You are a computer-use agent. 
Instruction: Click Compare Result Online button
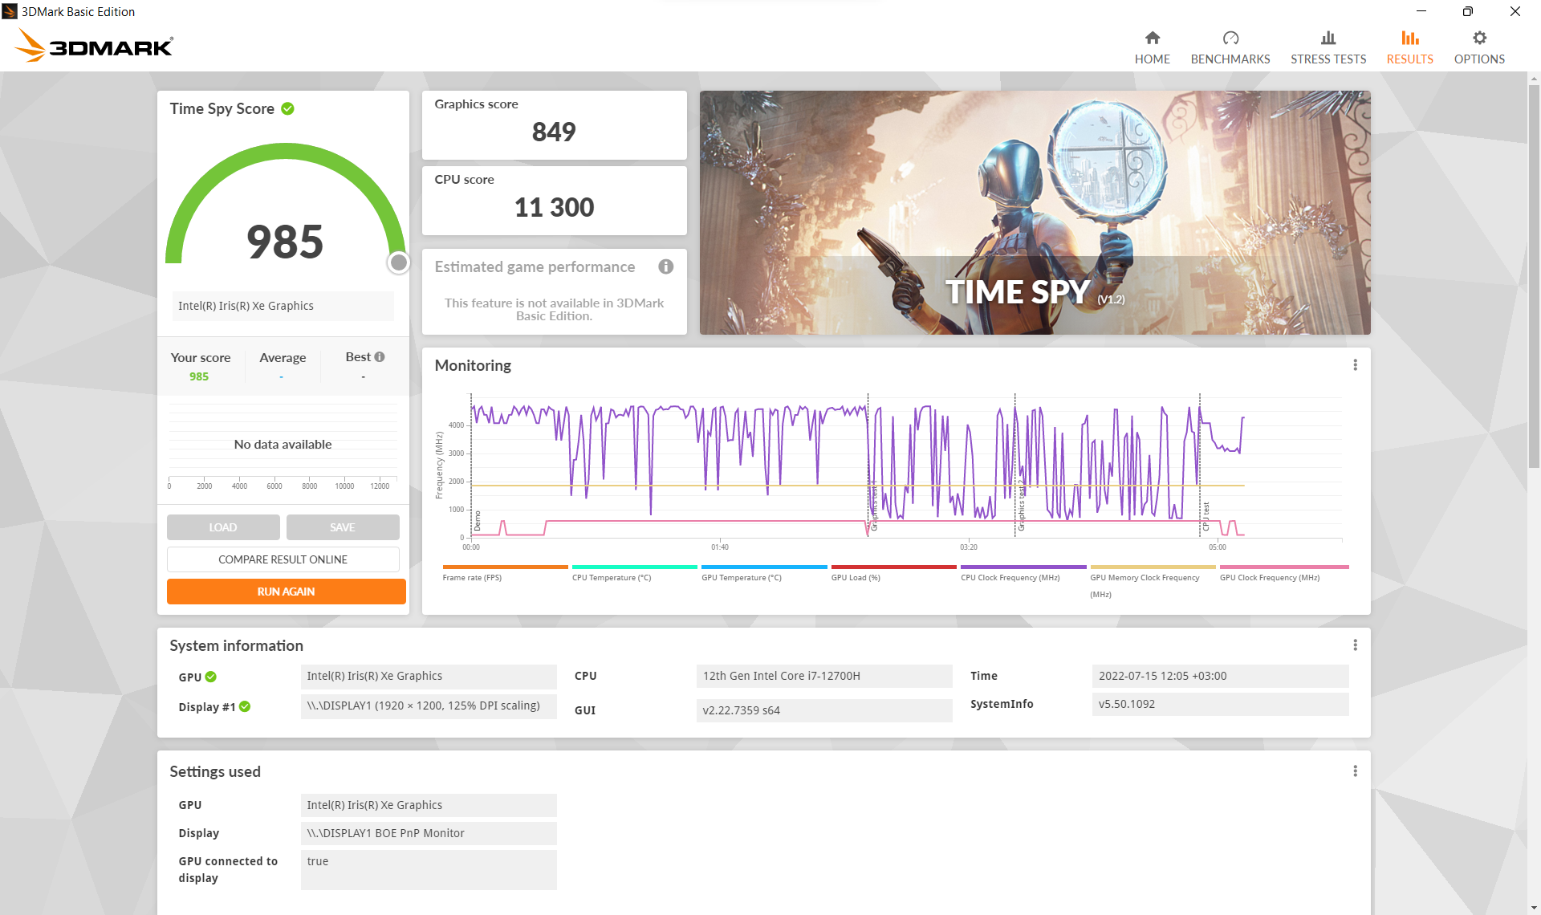pyautogui.click(x=283, y=559)
